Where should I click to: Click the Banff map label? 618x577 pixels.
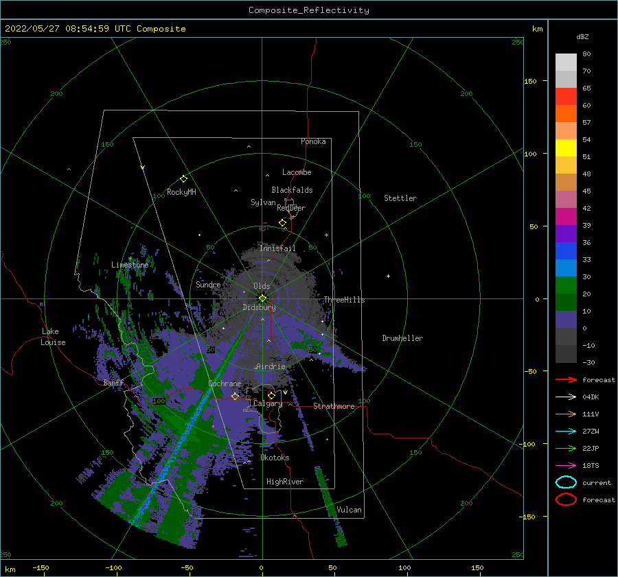(x=113, y=383)
